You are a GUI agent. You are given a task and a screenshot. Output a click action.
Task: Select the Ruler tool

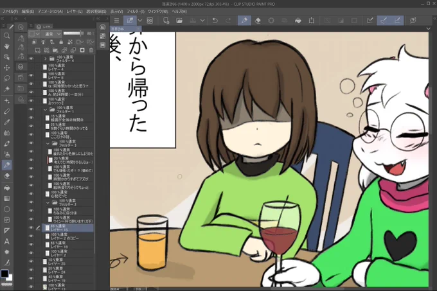click(x=6, y=231)
